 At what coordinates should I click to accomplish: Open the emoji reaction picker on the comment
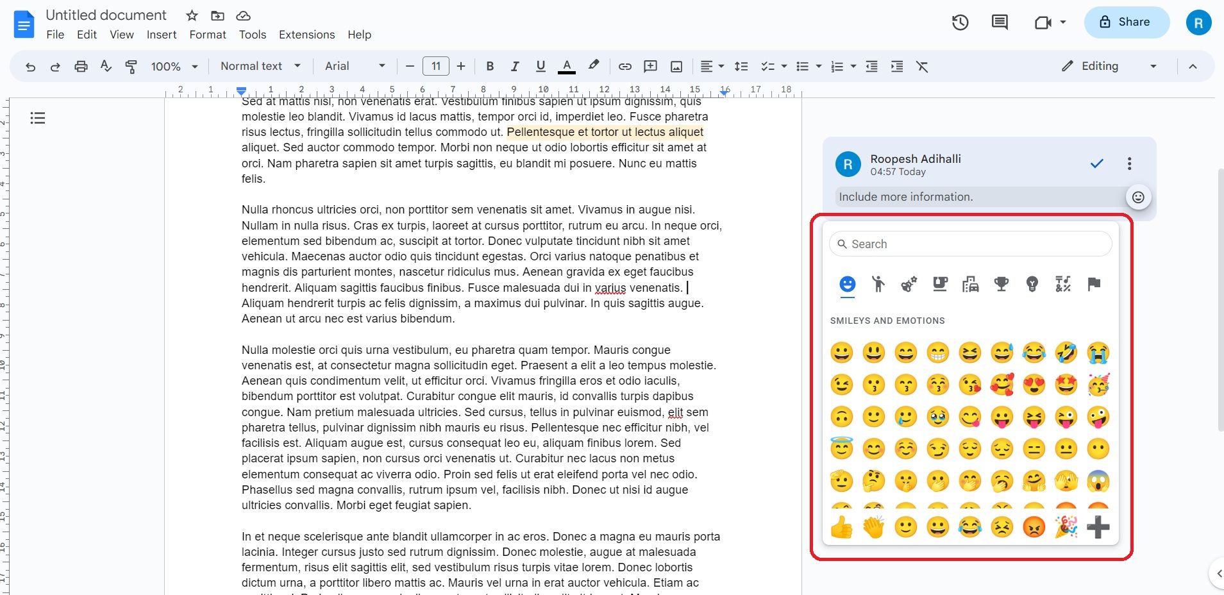(x=1138, y=197)
